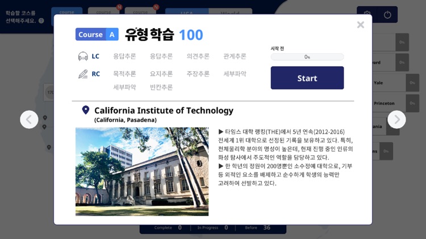Select Yale in the background list
The height and width of the screenshot is (239, 426).
click(x=394, y=83)
